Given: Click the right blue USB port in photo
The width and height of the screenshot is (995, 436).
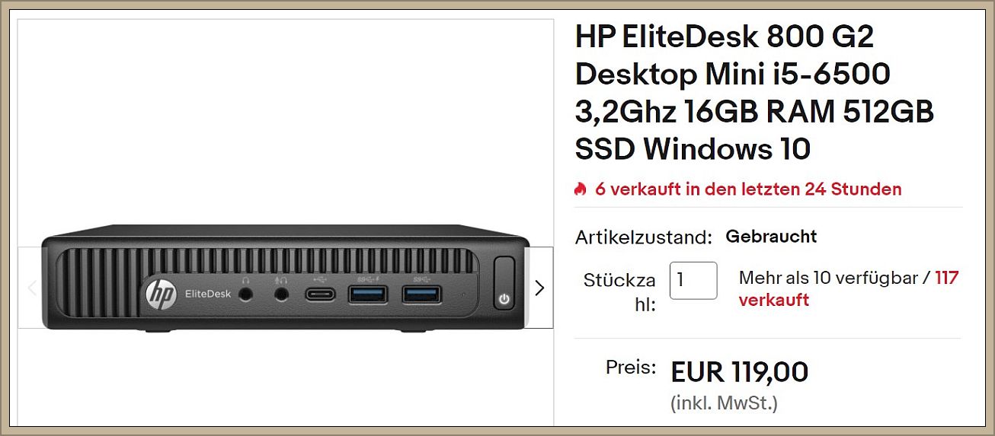Looking at the screenshot, I should coord(421,294).
